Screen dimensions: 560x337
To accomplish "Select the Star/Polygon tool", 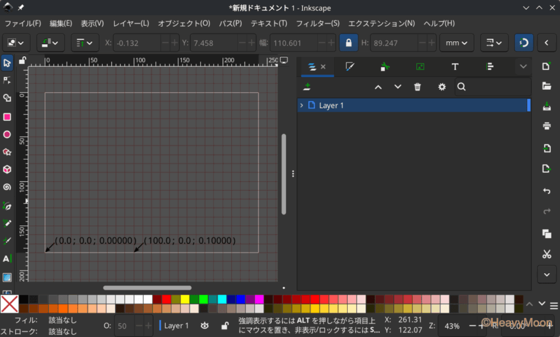I will click(7, 152).
